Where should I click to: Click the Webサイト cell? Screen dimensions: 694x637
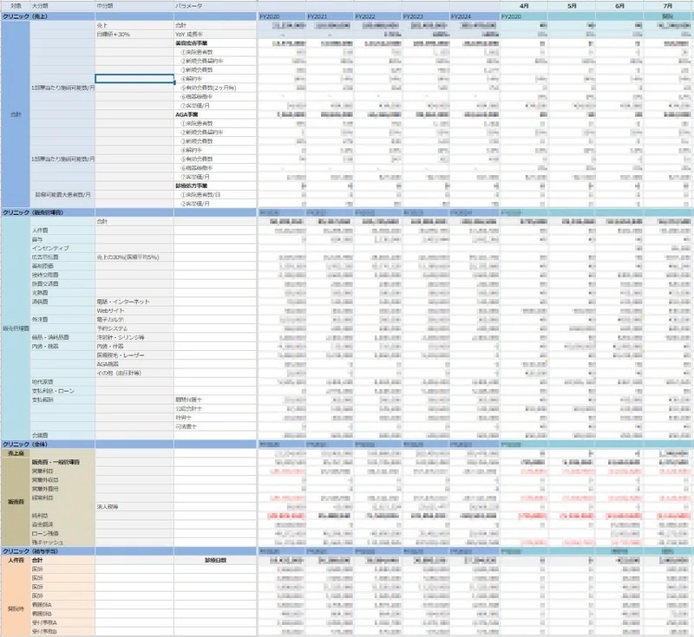pos(134,310)
